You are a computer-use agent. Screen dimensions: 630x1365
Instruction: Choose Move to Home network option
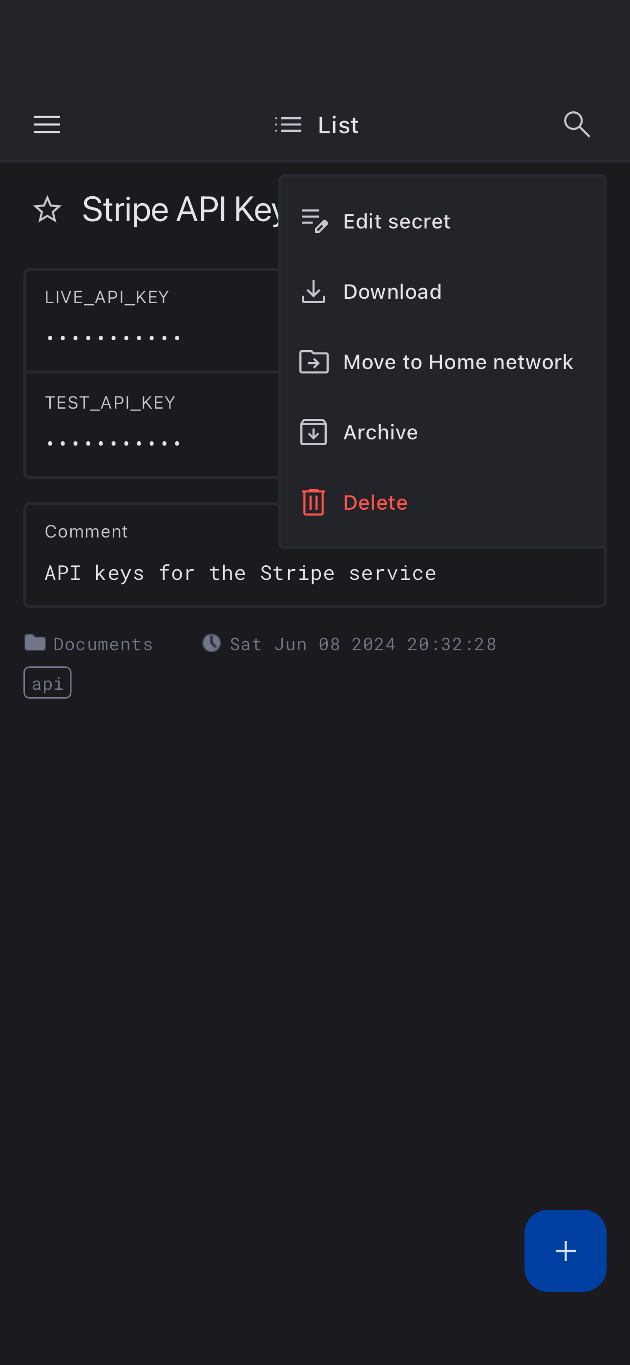(458, 362)
